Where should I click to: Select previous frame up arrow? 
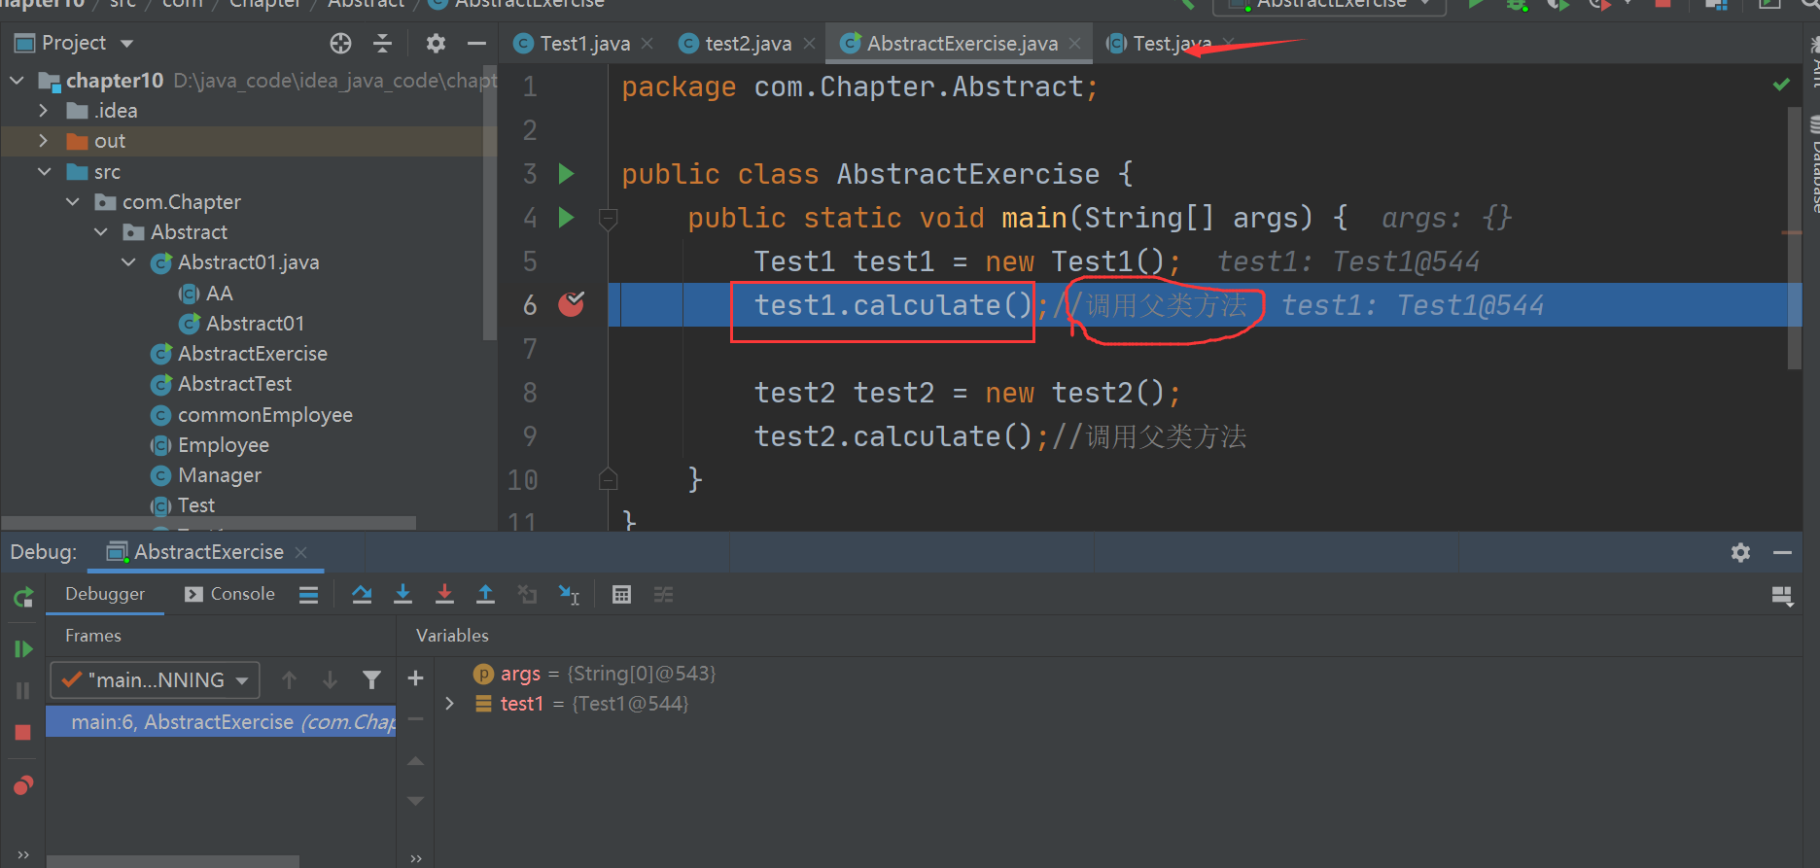[289, 679]
